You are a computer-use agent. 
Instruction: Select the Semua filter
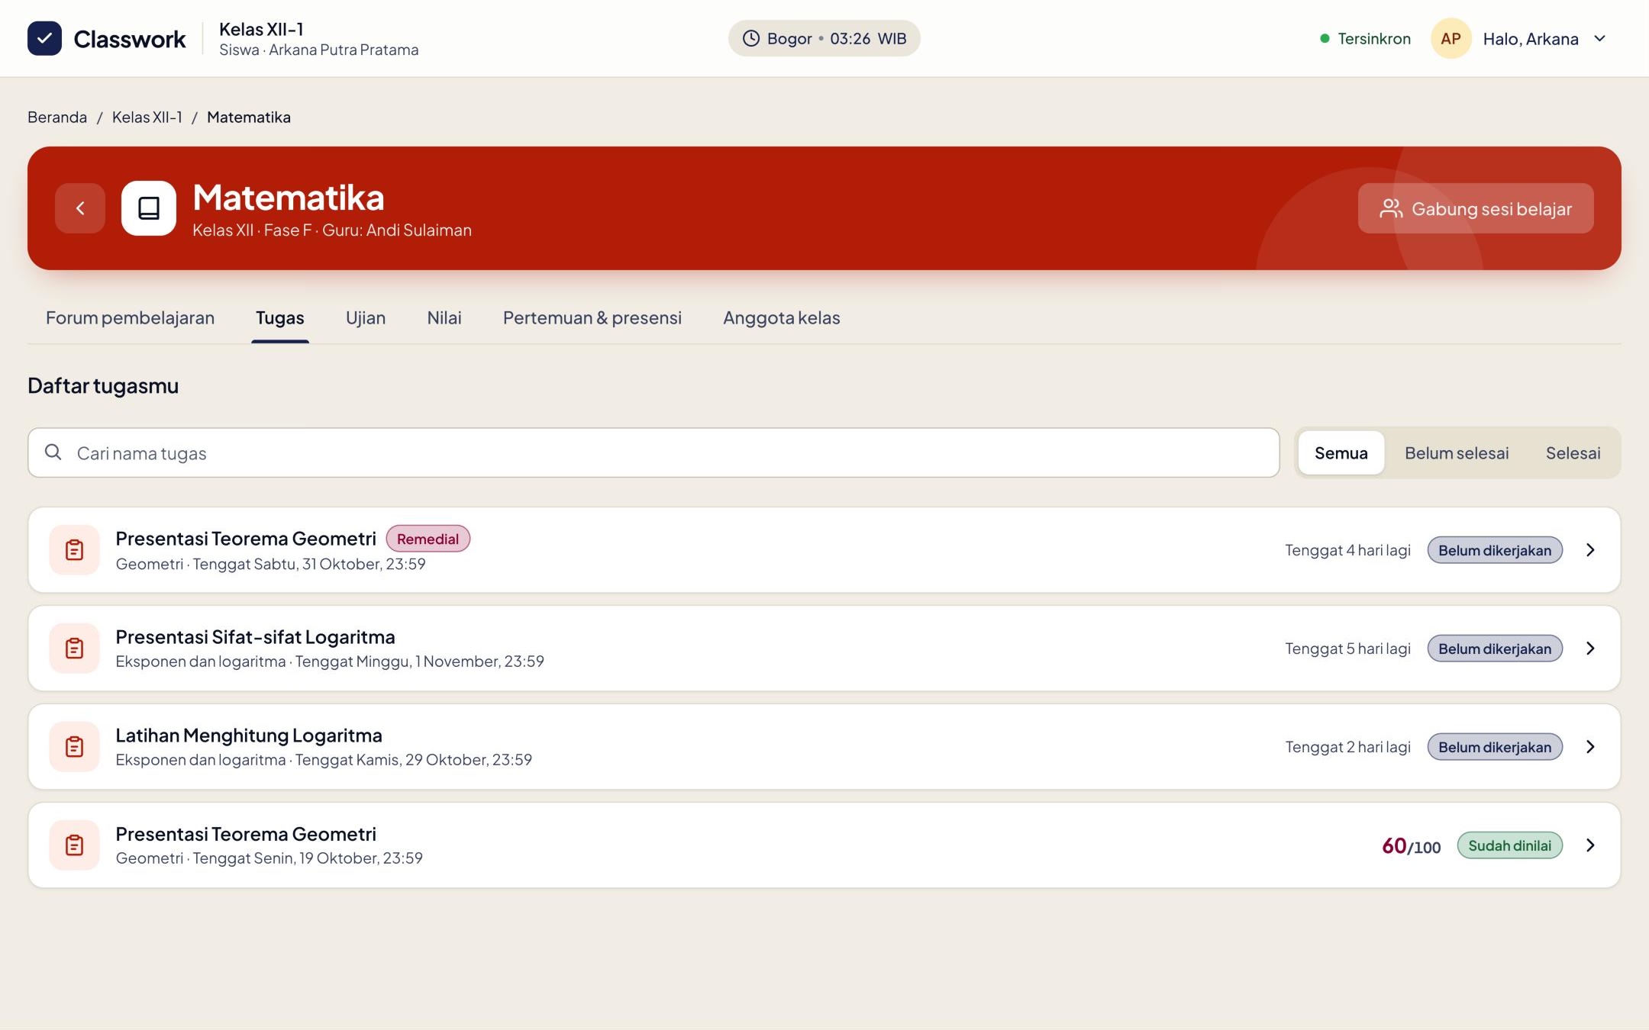[1341, 453]
